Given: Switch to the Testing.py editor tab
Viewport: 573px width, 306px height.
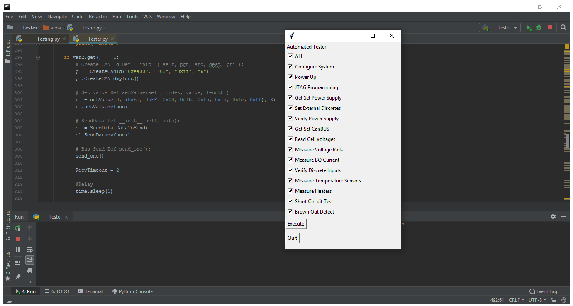Looking at the screenshot, I should [x=48, y=39].
